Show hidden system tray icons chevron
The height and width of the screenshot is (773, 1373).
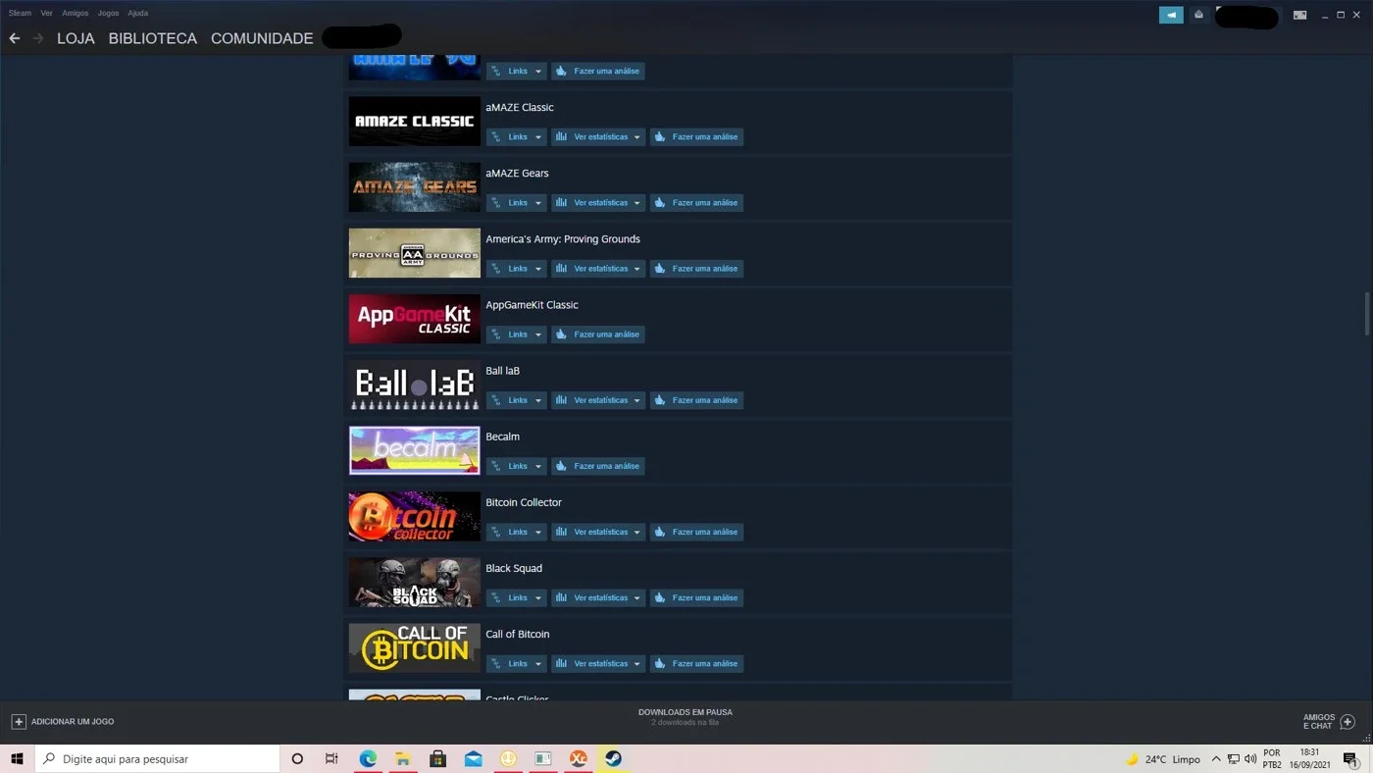tap(1216, 759)
